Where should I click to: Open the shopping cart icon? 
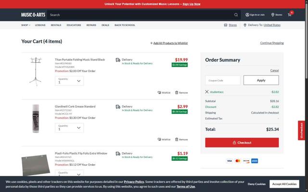click(x=290, y=15)
